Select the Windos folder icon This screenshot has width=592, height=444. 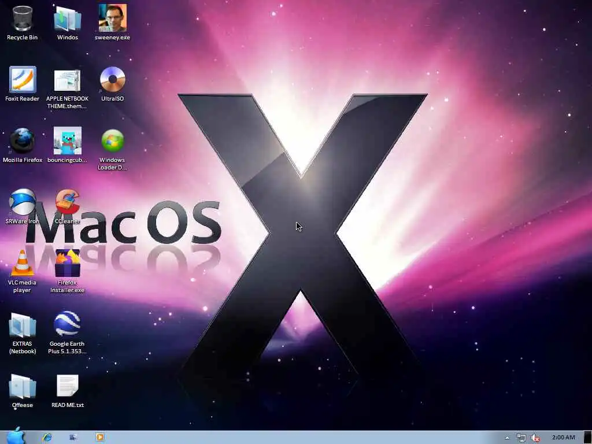point(68,18)
